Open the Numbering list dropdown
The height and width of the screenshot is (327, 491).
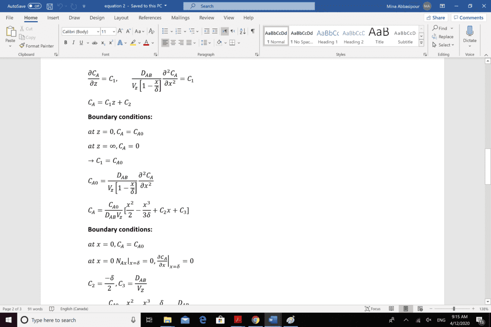tap(185, 31)
